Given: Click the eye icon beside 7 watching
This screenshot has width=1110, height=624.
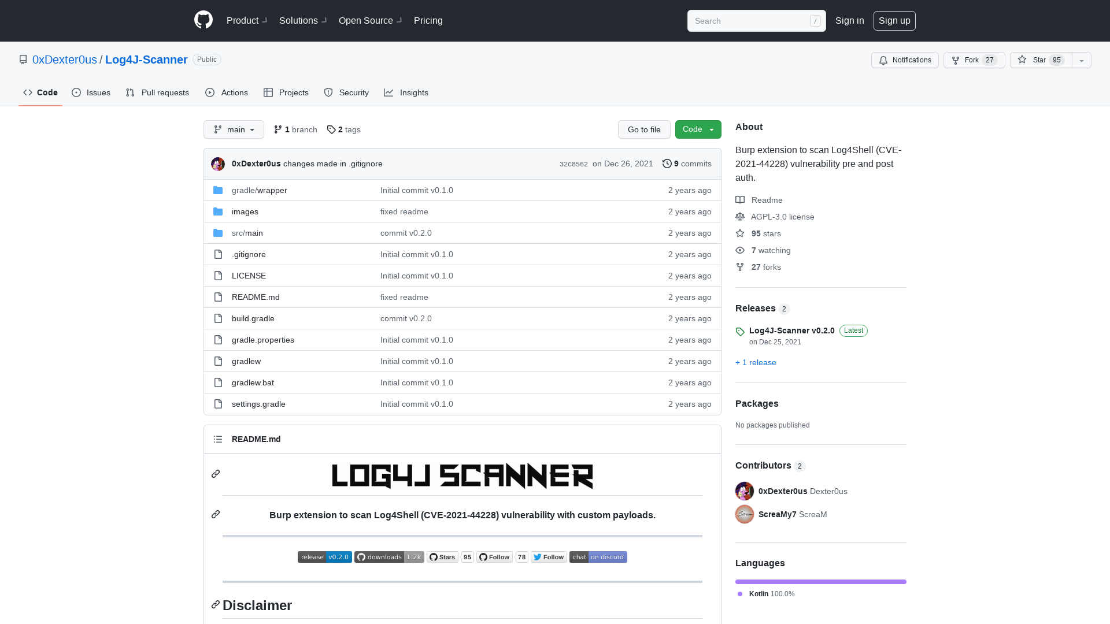Looking at the screenshot, I should click(x=740, y=250).
